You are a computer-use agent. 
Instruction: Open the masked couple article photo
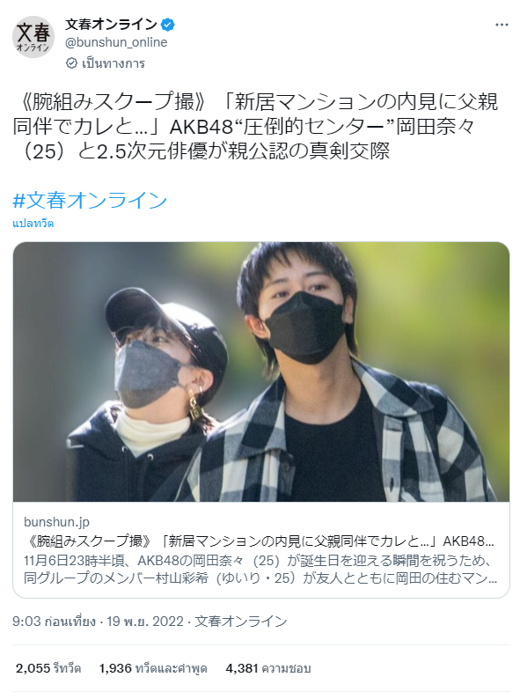coord(261,372)
